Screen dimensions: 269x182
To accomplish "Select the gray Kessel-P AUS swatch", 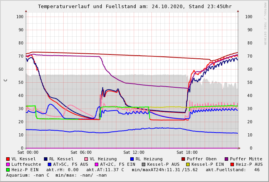I will point(143,165).
